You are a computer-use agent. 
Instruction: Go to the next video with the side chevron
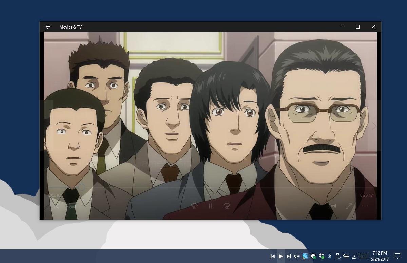[x=374, y=126]
